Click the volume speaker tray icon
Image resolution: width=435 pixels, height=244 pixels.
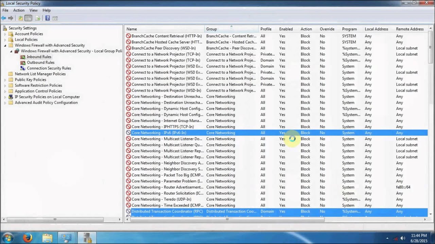point(403,238)
